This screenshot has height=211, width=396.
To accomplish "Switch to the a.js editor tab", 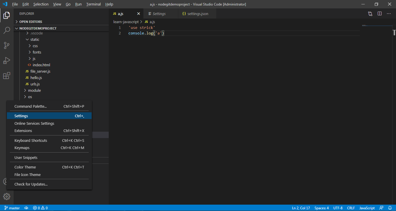I will pos(126,14).
